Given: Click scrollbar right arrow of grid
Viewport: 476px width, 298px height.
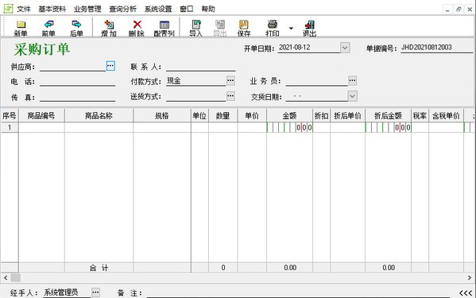Looking at the screenshot, I should (470, 277).
